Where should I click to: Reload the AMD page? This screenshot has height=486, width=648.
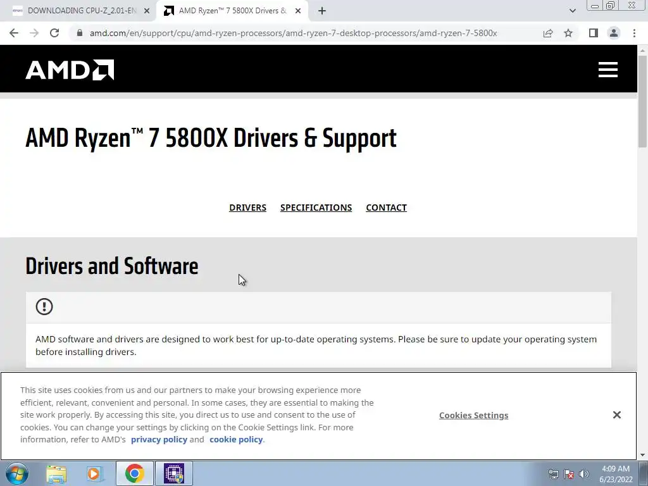[54, 33]
